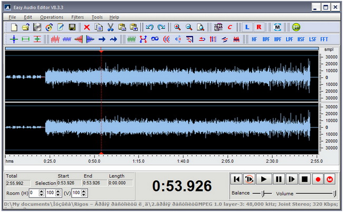This screenshot has width=343, height=212.
Task: Toggle the right channel R button
Action: (x=259, y=27)
